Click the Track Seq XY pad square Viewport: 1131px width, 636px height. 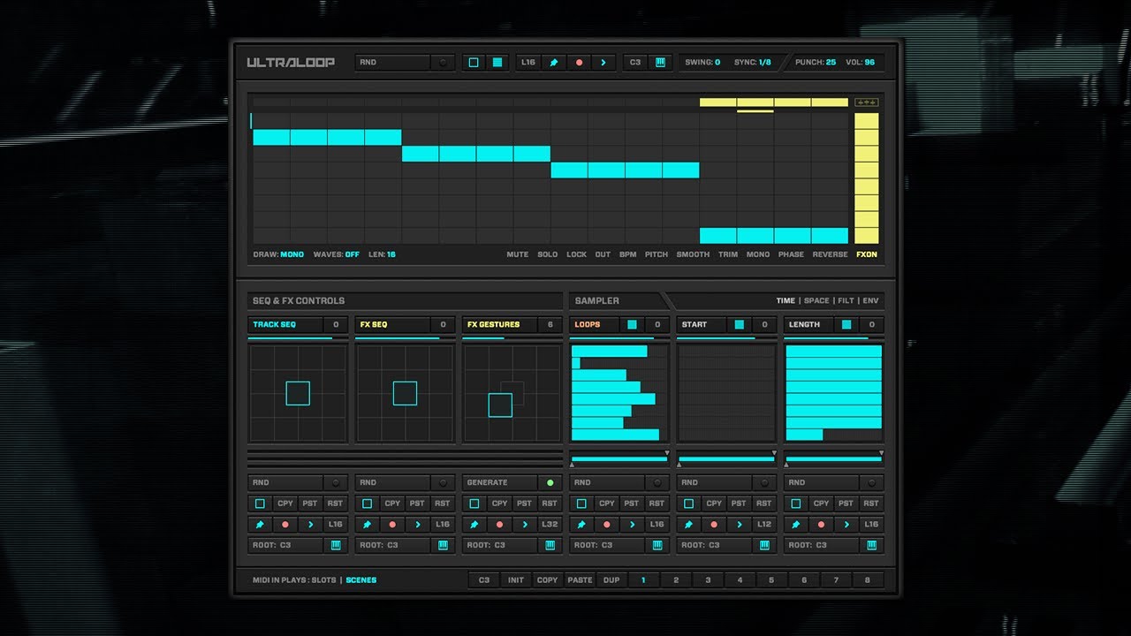298,393
